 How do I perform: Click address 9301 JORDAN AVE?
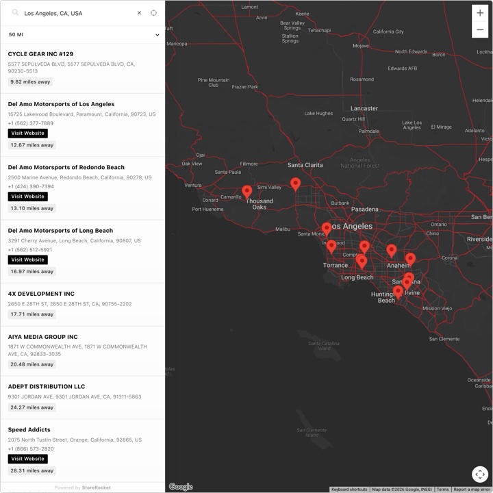point(75,396)
